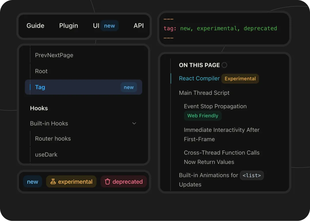Switch to the Plugin tab

[x=68, y=26]
